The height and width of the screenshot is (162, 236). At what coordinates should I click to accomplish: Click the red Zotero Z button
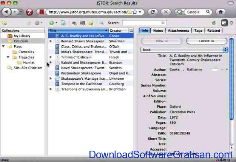click(x=29, y=12)
